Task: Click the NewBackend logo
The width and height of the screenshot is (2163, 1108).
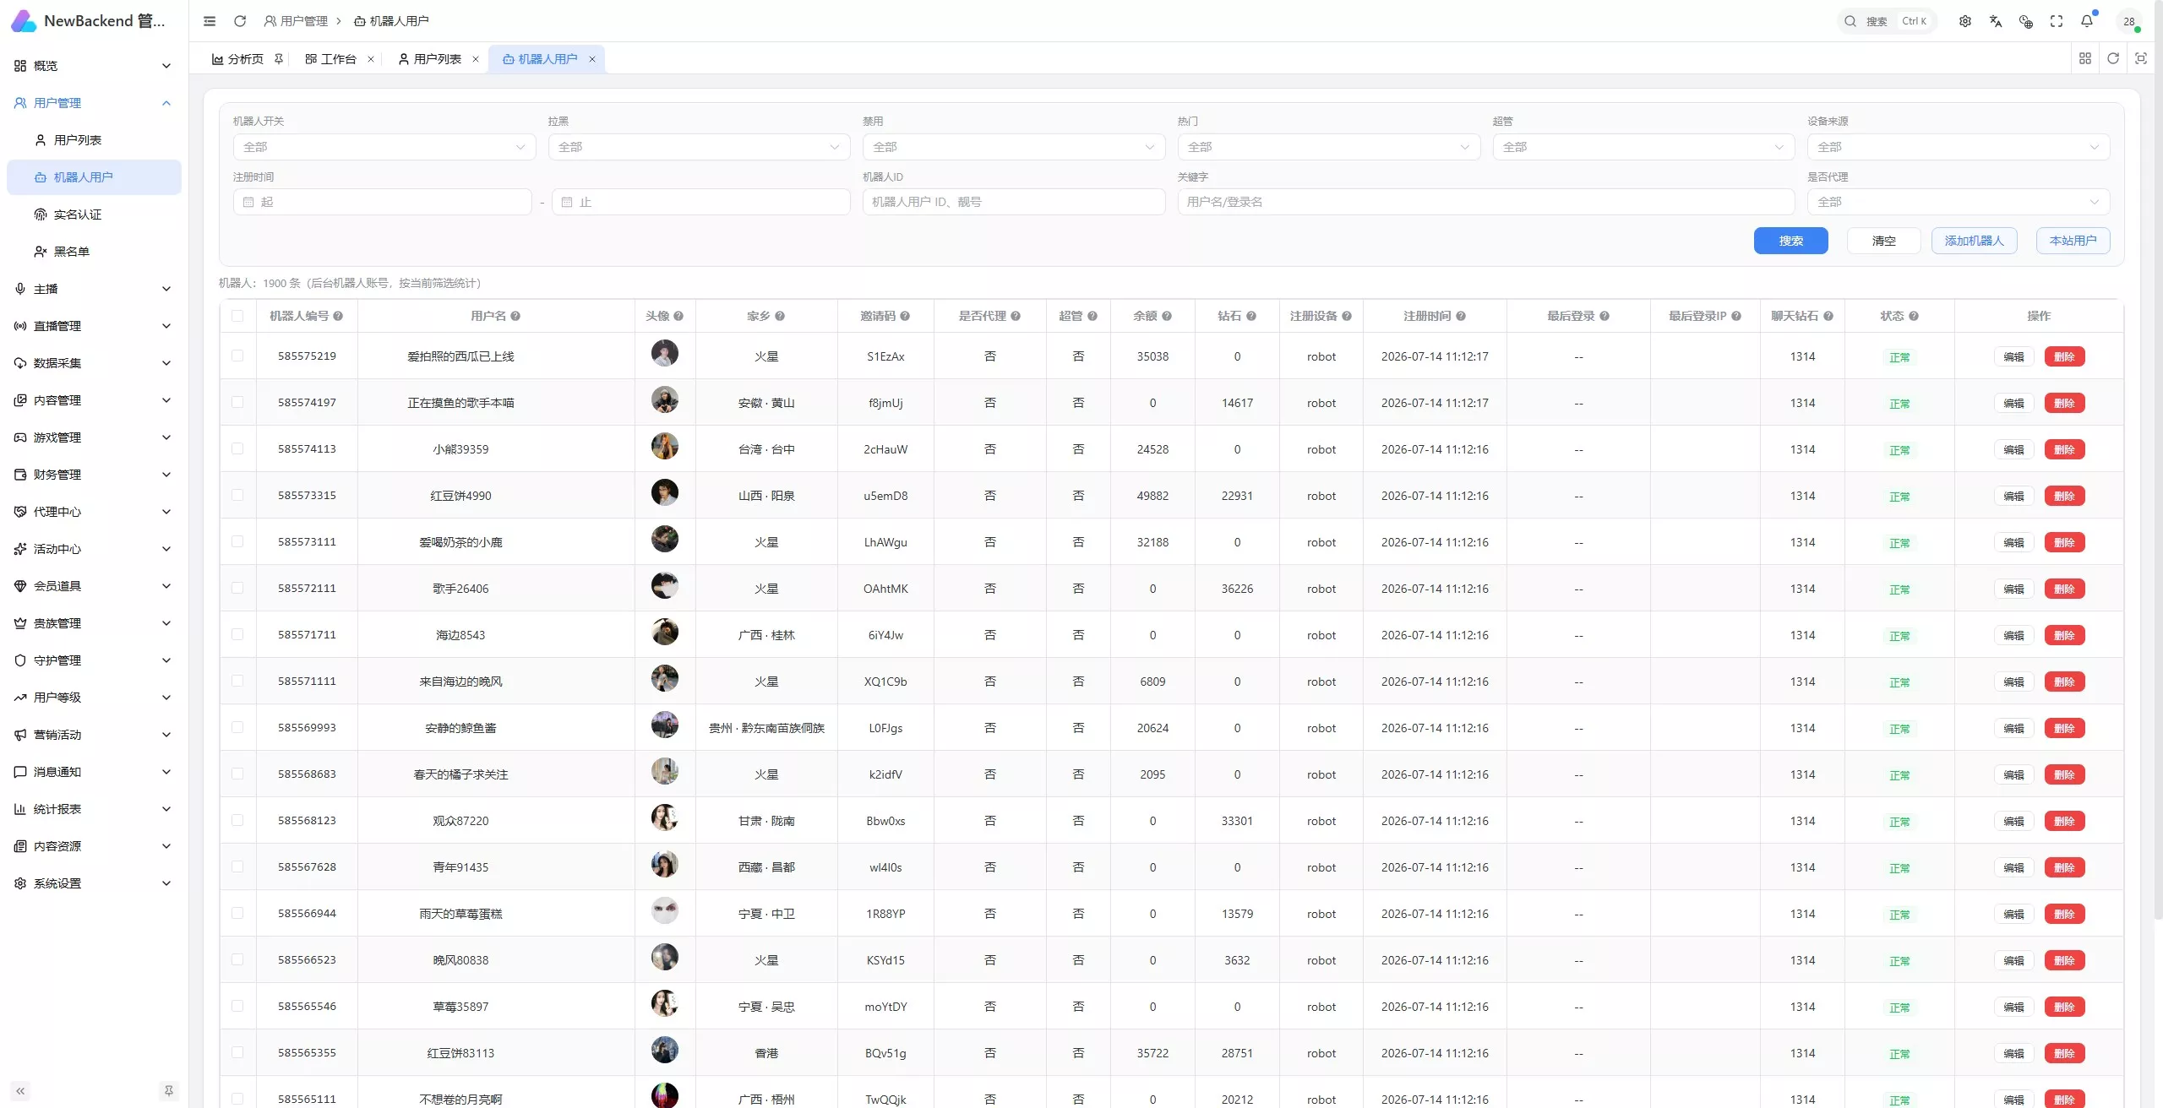Action: 24,21
